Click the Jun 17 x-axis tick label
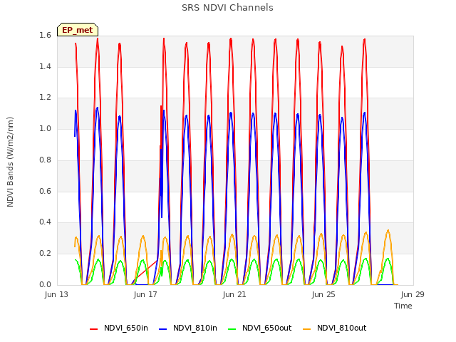Screen dimensions: 456x342 pyautogui.click(x=145, y=294)
